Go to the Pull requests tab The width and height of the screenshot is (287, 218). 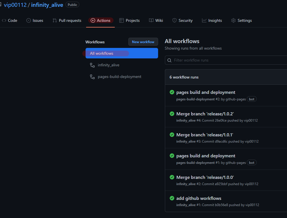point(67,20)
